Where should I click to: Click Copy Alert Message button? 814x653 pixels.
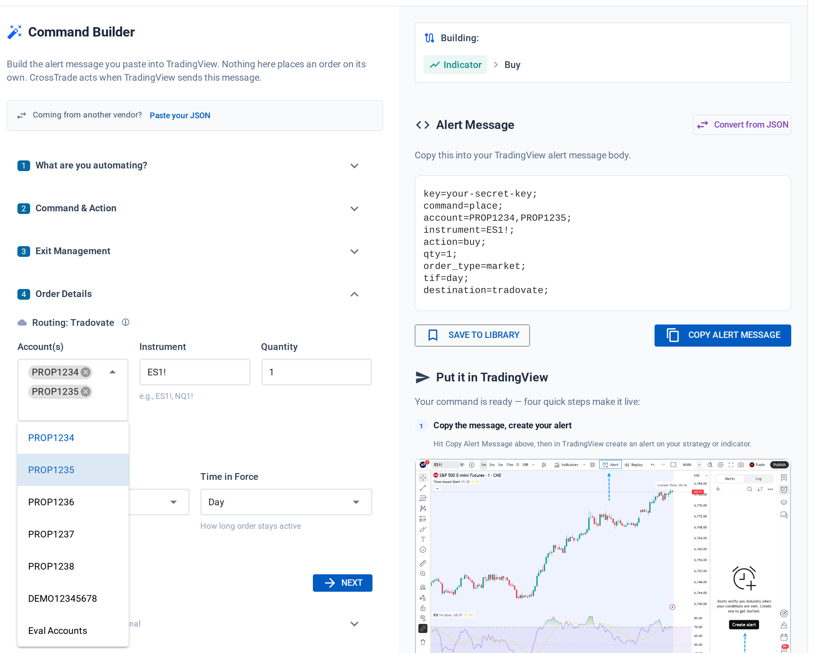[x=722, y=335]
